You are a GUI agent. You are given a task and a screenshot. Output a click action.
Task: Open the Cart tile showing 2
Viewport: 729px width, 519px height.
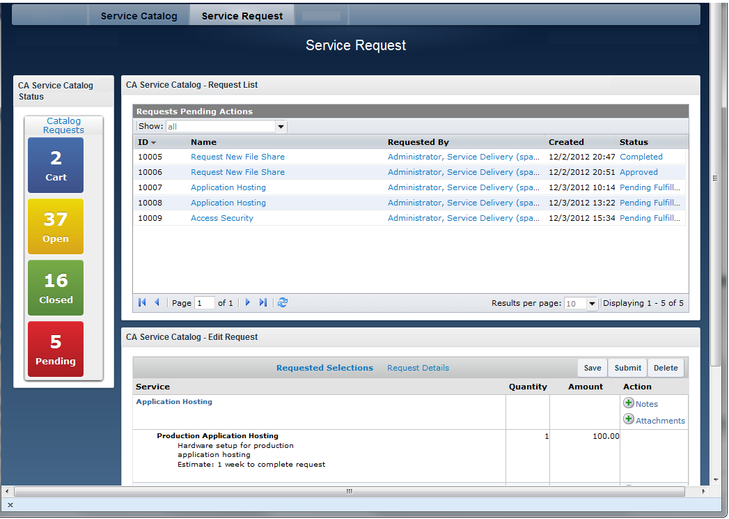click(56, 165)
